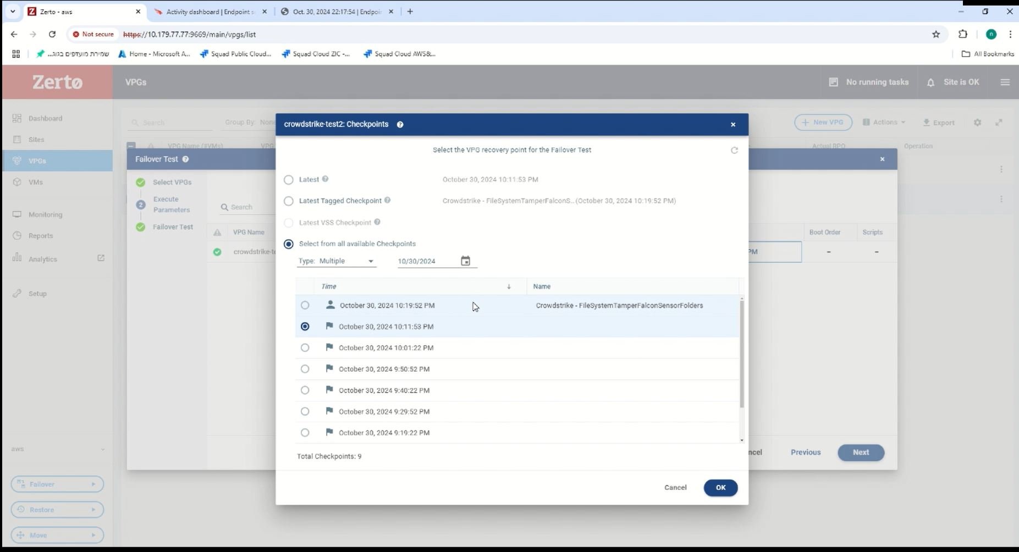Screen dimensions: 1019x552
Task: Open Site is OK alerts bell
Action: click(930, 82)
